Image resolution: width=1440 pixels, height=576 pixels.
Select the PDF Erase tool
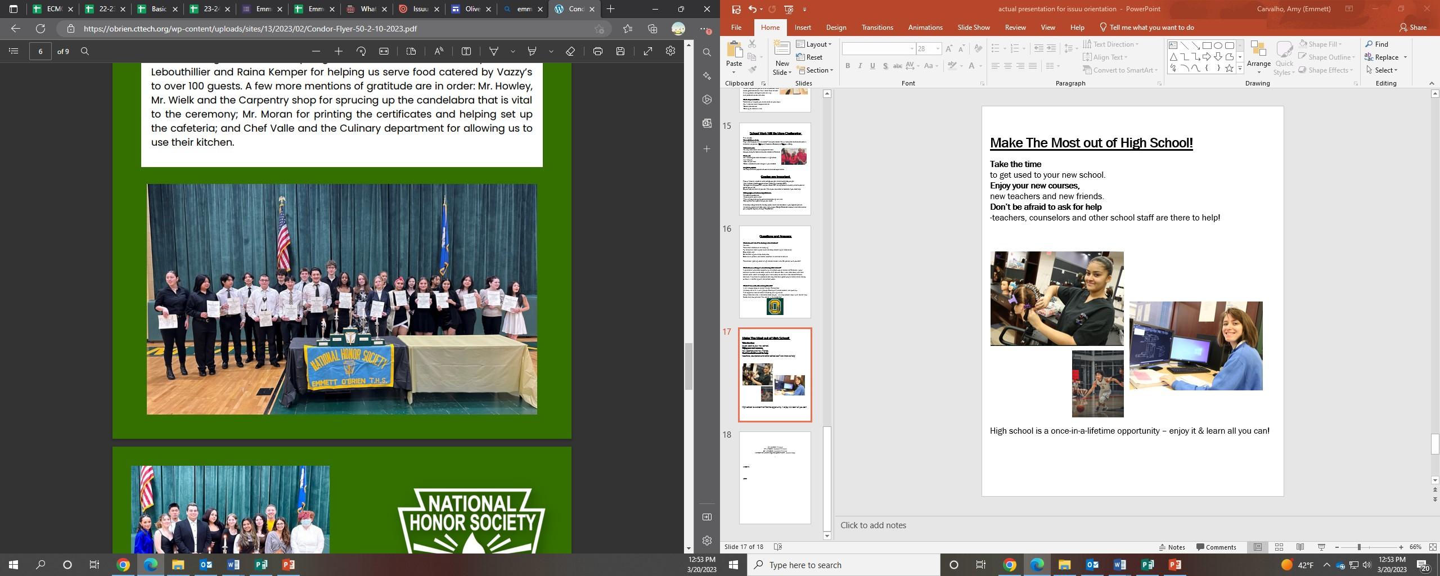[x=570, y=51]
